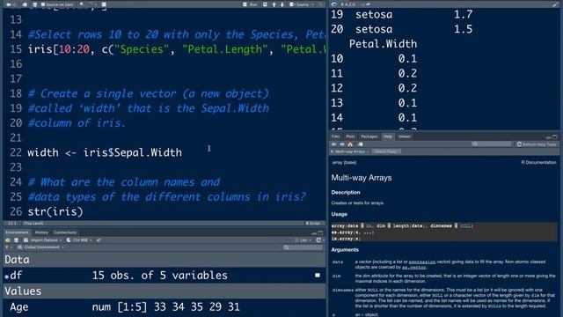The height and width of the screenshot is (317, 563).
Task: Jump to the previous section (up arrow)
Action: [274, 4]
